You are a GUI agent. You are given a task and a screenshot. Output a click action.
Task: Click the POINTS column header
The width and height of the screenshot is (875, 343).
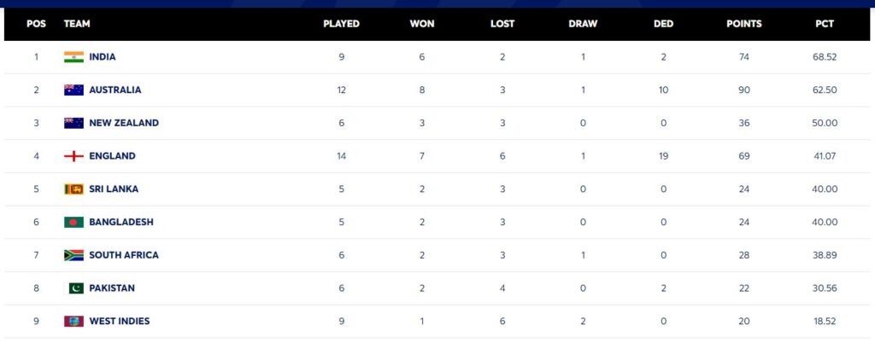(x=743, y=24)
